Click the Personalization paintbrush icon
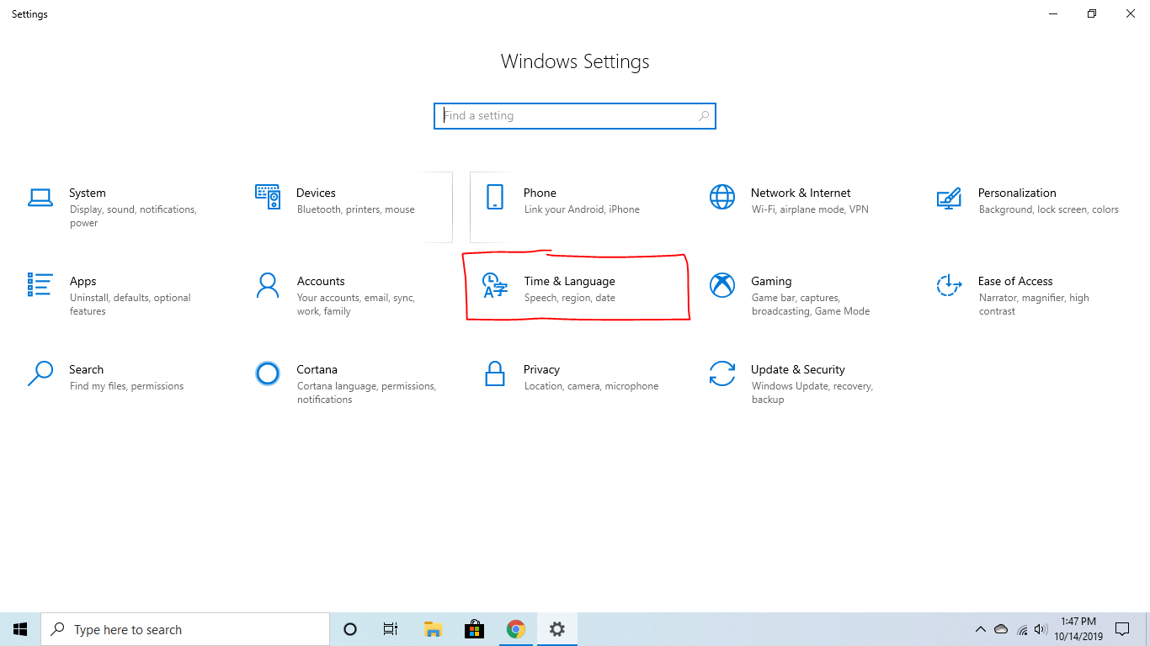The height and width of the screenshot is (646, 1150). tap(949, 198)
